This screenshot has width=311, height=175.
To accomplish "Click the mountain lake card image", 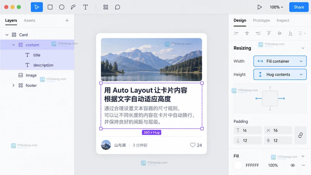I will point(151,60).
